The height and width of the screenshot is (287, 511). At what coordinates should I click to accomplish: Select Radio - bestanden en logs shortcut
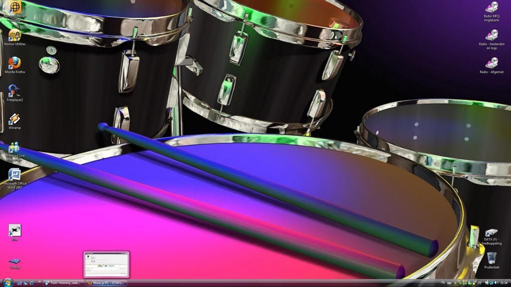(492, 39)
